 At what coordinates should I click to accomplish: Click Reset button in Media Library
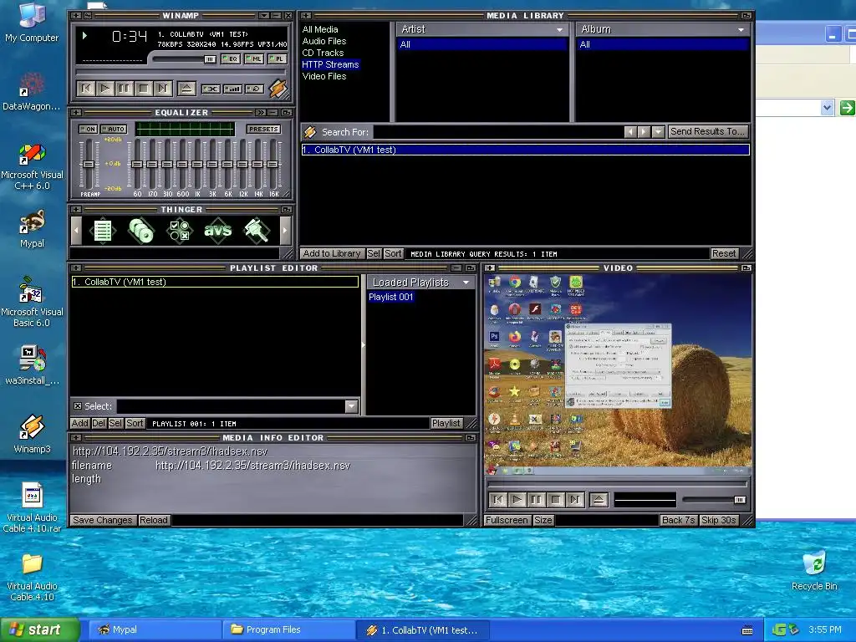point(724,254)
